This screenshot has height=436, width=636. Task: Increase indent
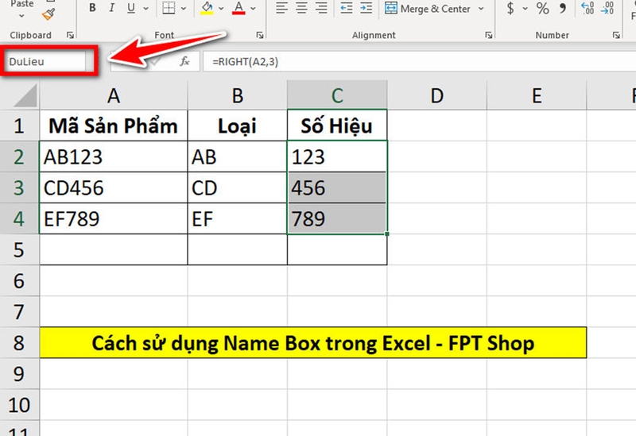tap(366, 8)
